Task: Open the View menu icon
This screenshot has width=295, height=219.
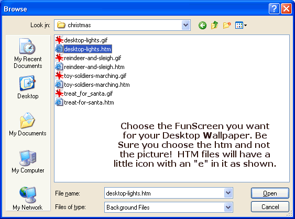Action: point(241,25)
